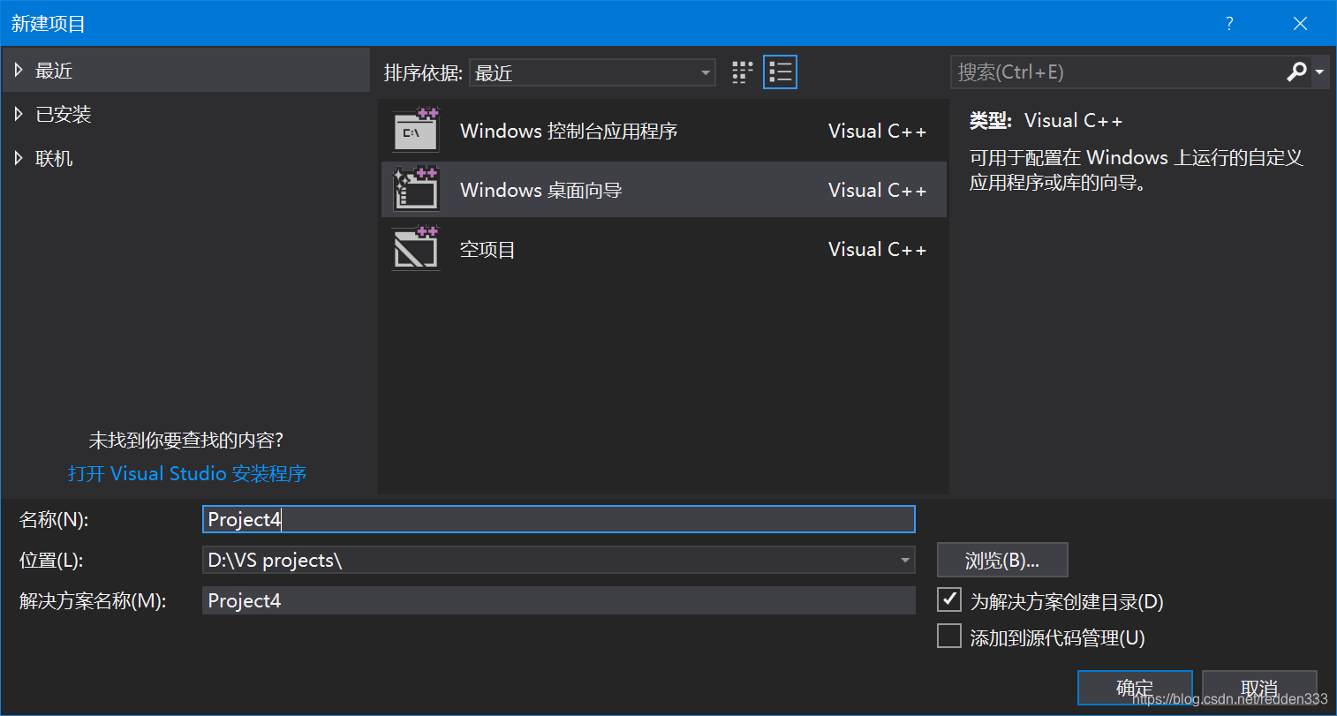Switch to medium icons list view
This screenshot has width=1337, height=716.
(780, 72)
